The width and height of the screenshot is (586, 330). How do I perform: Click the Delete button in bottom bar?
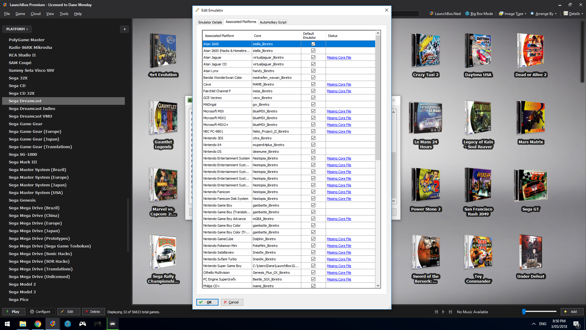point(93,312)
